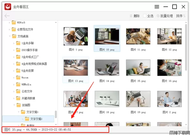Expand the 2023操作手册 folder

[14, 50]
